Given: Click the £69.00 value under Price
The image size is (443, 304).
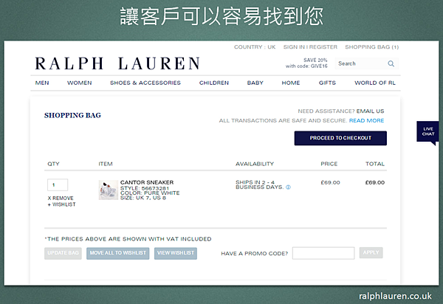Looking at the screenshot, I should (330, 183).
